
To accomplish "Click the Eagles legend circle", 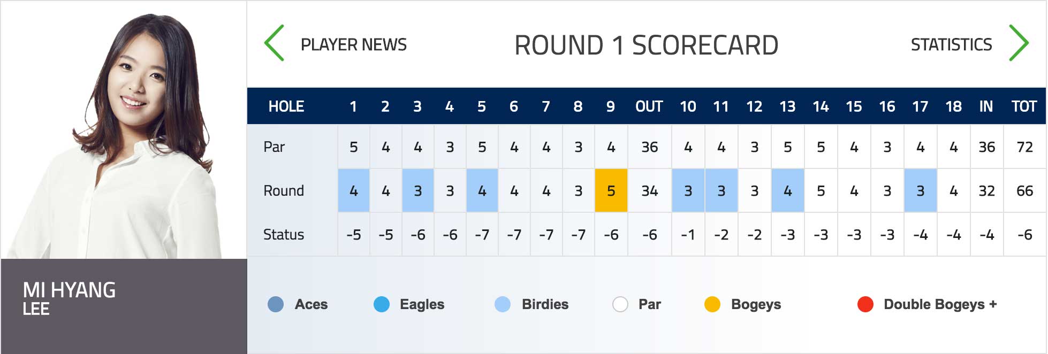I will (382, 304).
